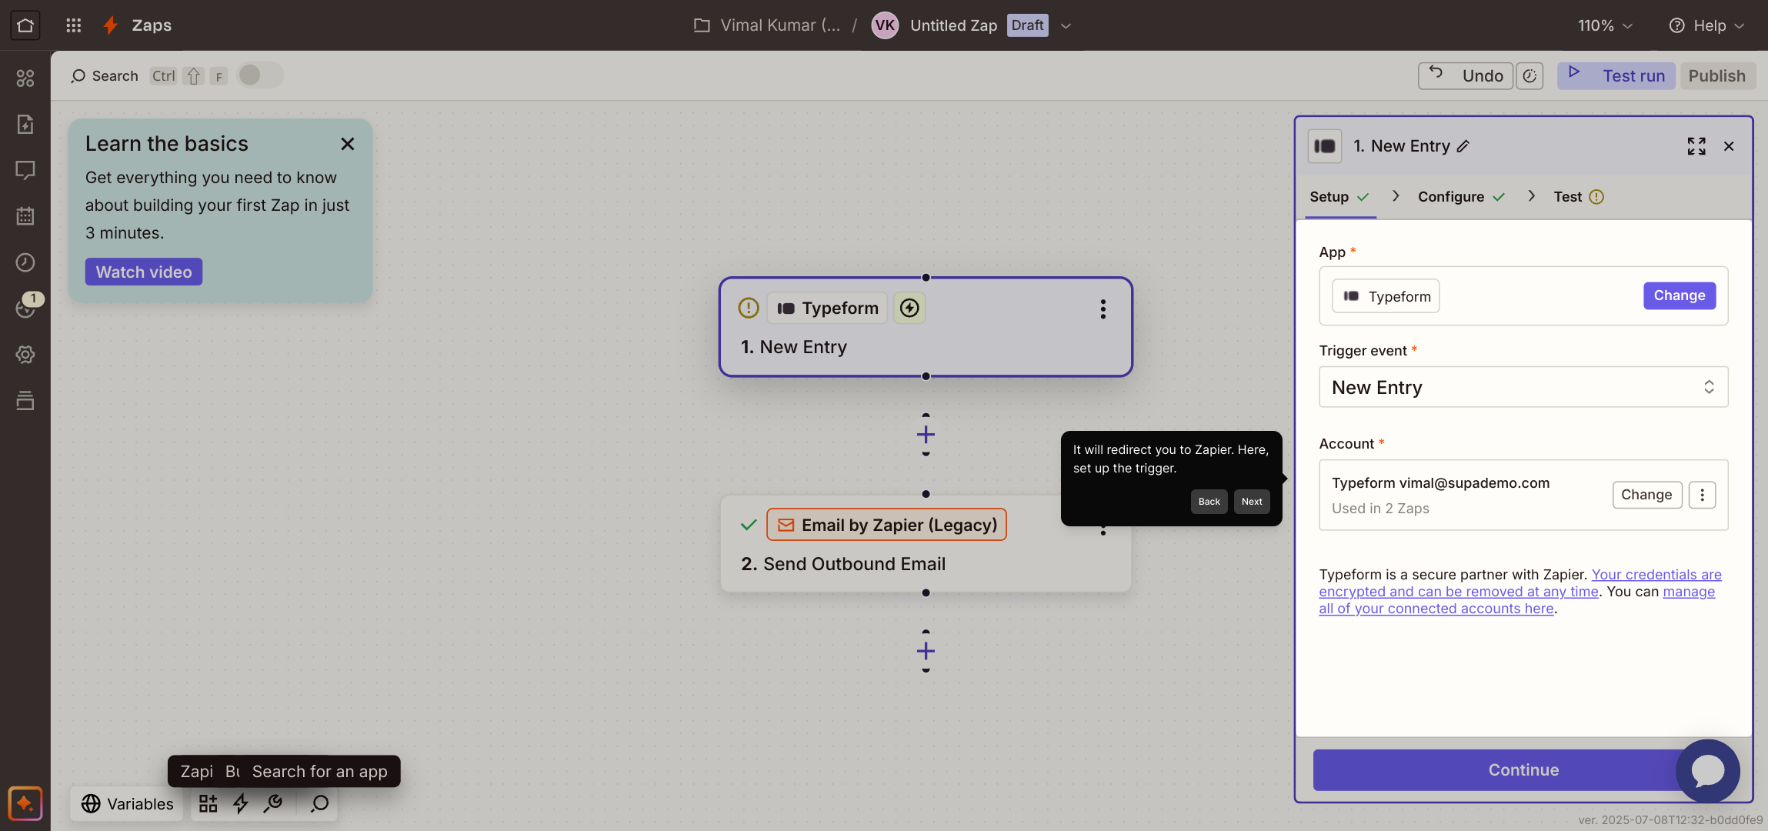Click the Typeform icon in panel header
This screenshot has width=1768, height=831.
coord(1325,146)
